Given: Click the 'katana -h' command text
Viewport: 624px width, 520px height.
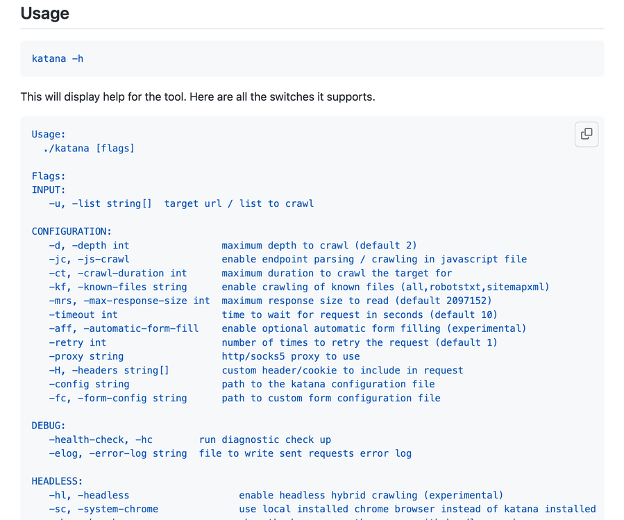Looking at the screenshot, I should tap(58, 58).
